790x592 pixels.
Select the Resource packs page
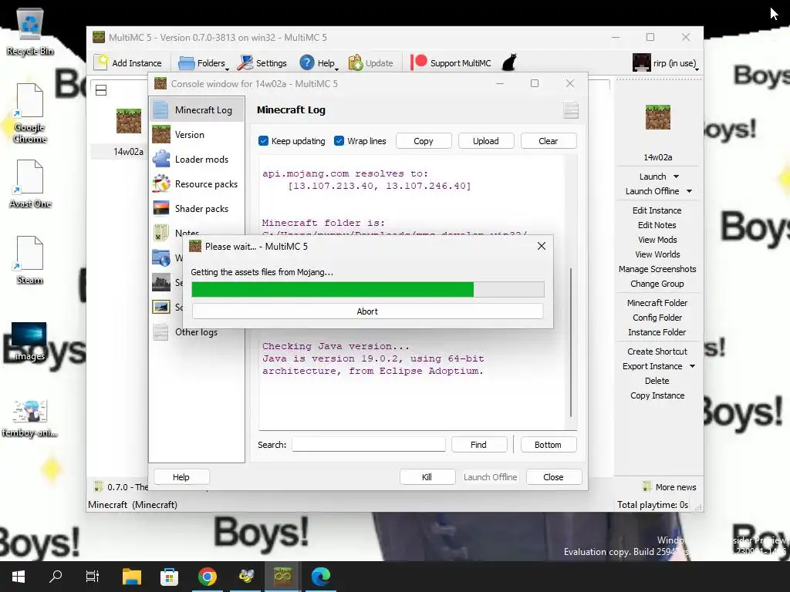(x=197, y=183)
